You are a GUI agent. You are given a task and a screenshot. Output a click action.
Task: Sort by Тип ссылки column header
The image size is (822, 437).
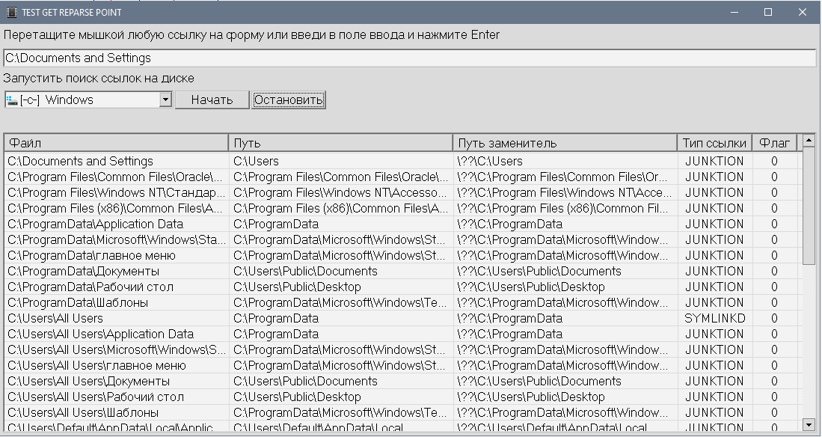point(714,143)
